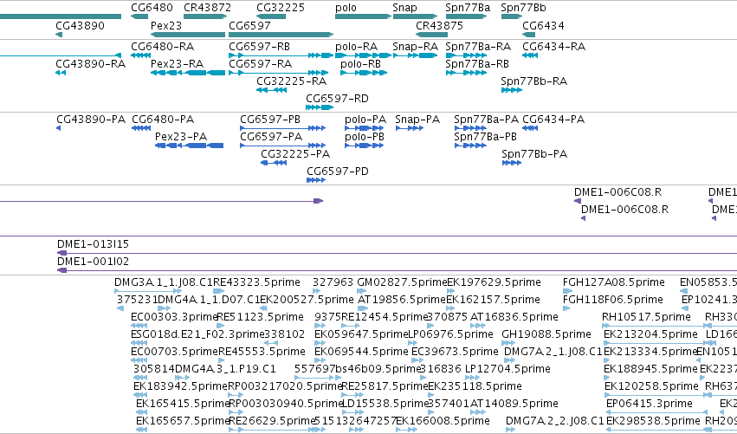Open the Spn77Bb gene label
737x434 pixels.
[x=523, y=8]
